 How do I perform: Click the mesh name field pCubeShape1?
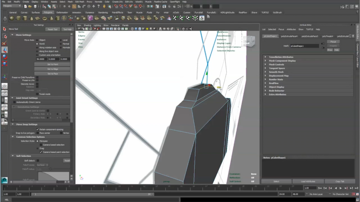click(x=304, y=46)
